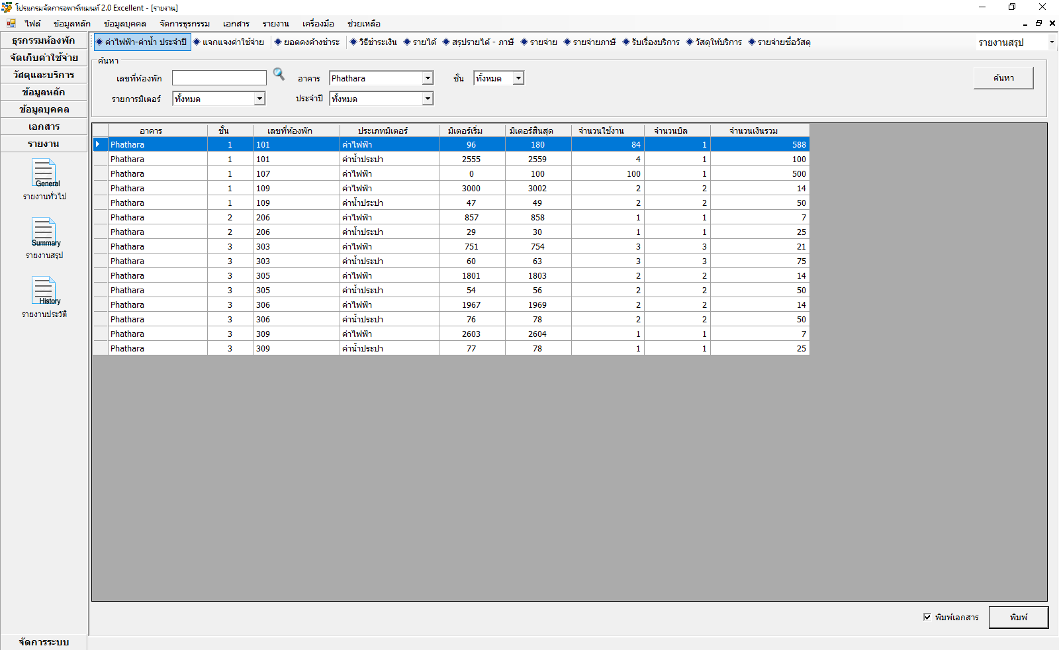Select the meter start value 2555
The height and width of the screenshot is (650, 1059).
pyautogui.click(x=472, y=159)
